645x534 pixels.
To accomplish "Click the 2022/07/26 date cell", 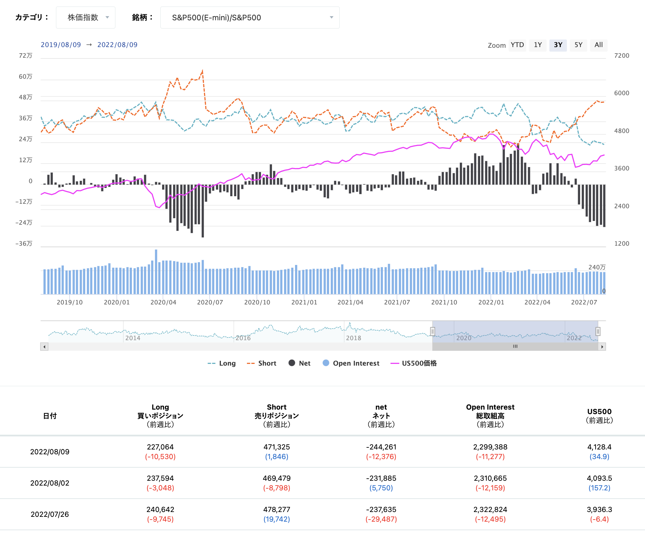I will tap(50, 514).
